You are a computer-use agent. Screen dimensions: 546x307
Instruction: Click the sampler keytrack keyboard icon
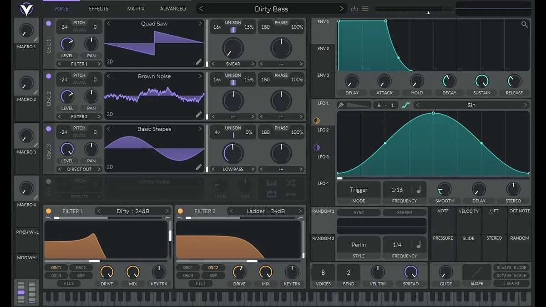[x=272, y=183]
